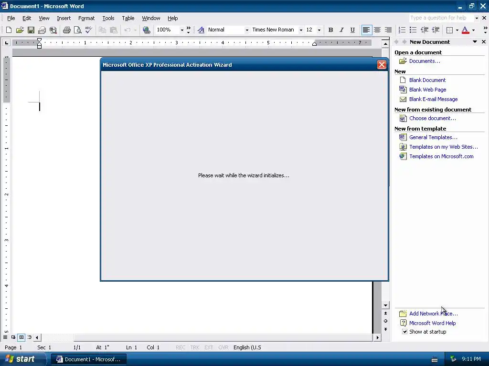Viewport: 489px width, 366px height.
Task: Click the Open folder toolbar icon
Action: pos(20,30)
